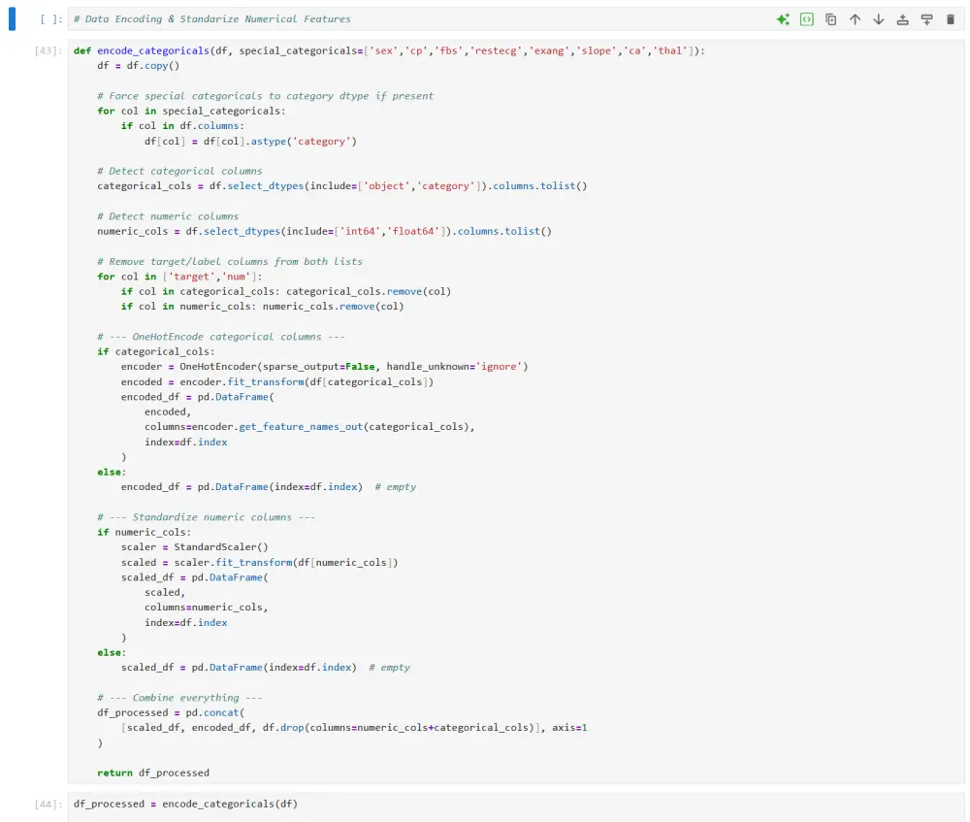Insert a new cell above
This screenshot has width=970, height=822.
[903, 17]
